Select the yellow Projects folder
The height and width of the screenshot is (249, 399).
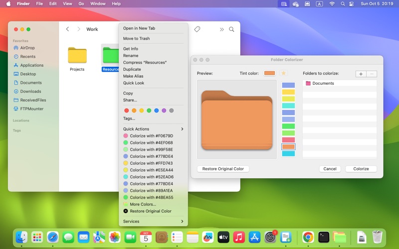click(77, 56)
